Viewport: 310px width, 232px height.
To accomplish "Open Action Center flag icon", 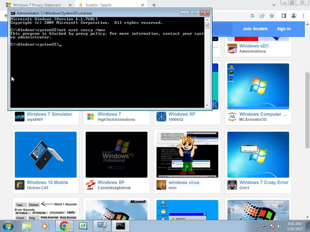I will coord(272,226).
